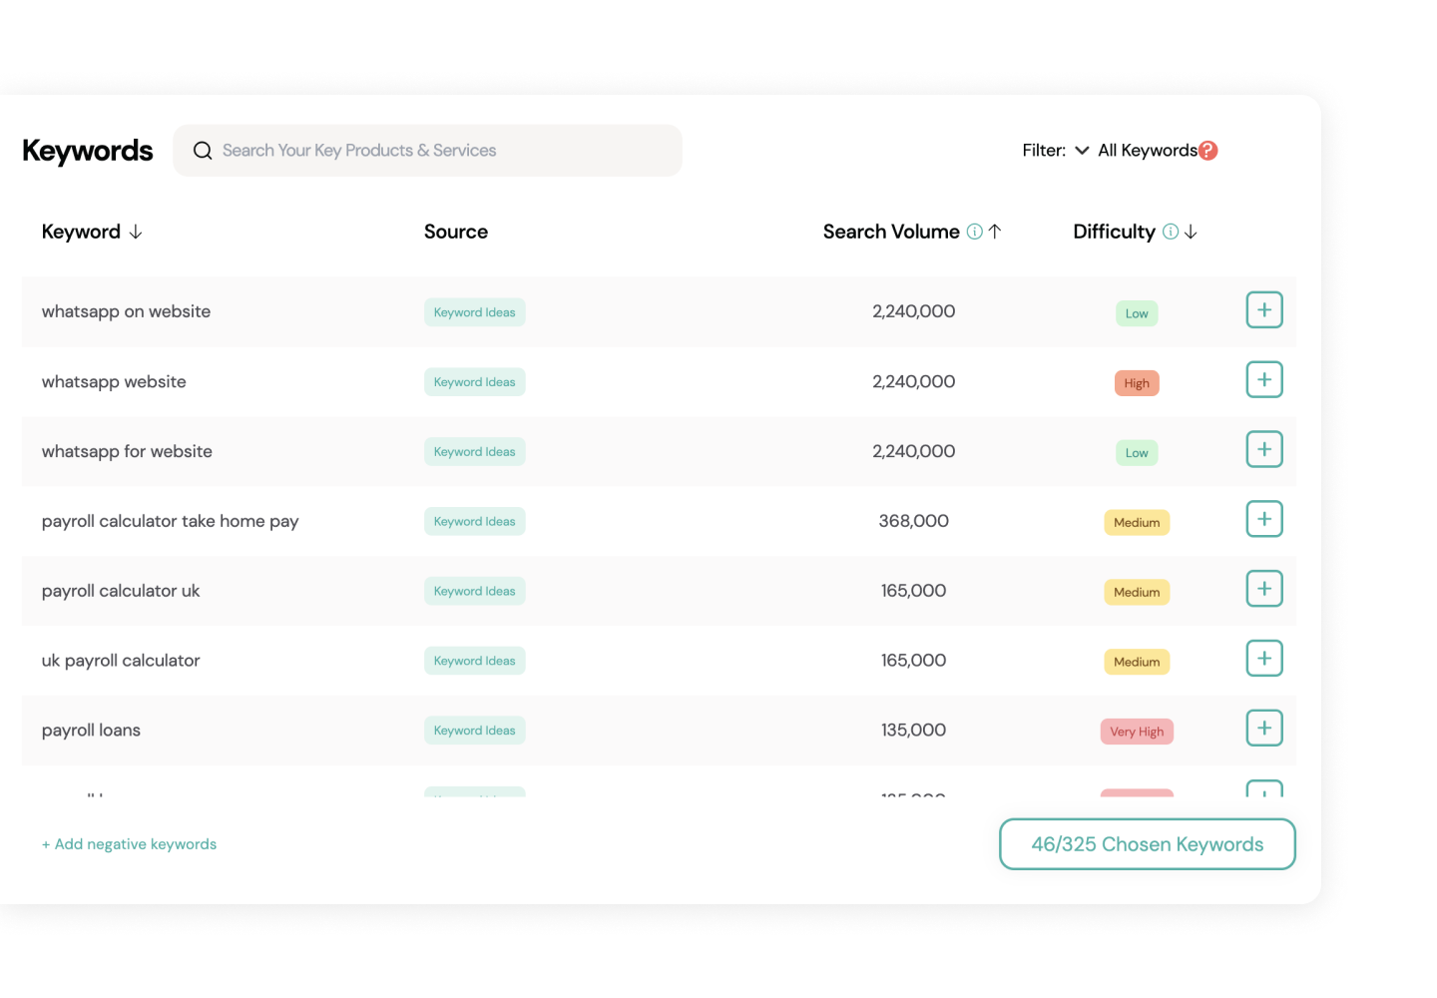
Task: Add "payroll calculator take home pay" keyword
Action: [1264, 519]
